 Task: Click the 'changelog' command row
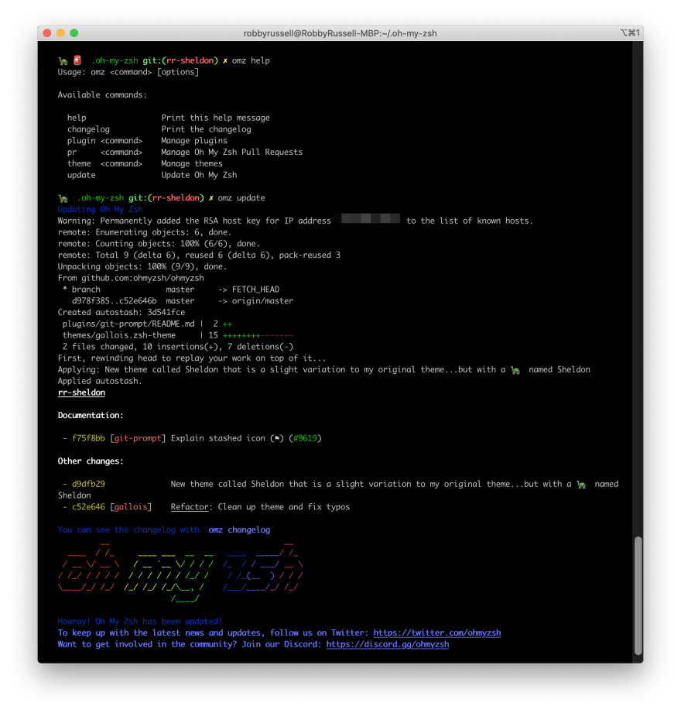tap(159, 129)
